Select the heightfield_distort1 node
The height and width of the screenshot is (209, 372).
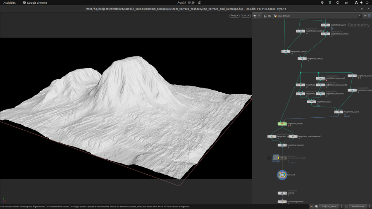(x=282, y=145)
